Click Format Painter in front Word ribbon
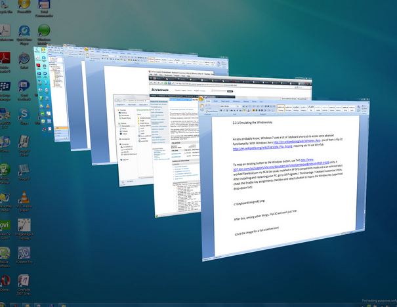Screen dimensions: 397x307 click(x=212, y=111)
